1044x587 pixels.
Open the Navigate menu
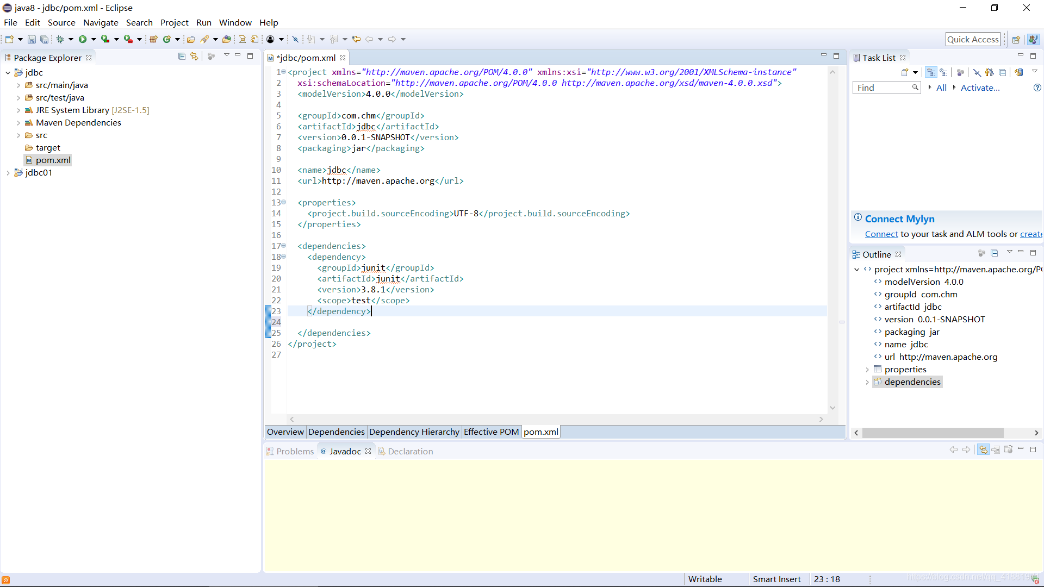click(101, 22)
